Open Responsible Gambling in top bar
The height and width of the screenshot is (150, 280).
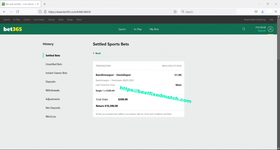pyautogui.click(x=254, y=19)
